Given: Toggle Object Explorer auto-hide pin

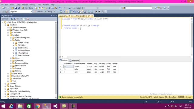Looking at the screenshot, I should coord(54,16).
